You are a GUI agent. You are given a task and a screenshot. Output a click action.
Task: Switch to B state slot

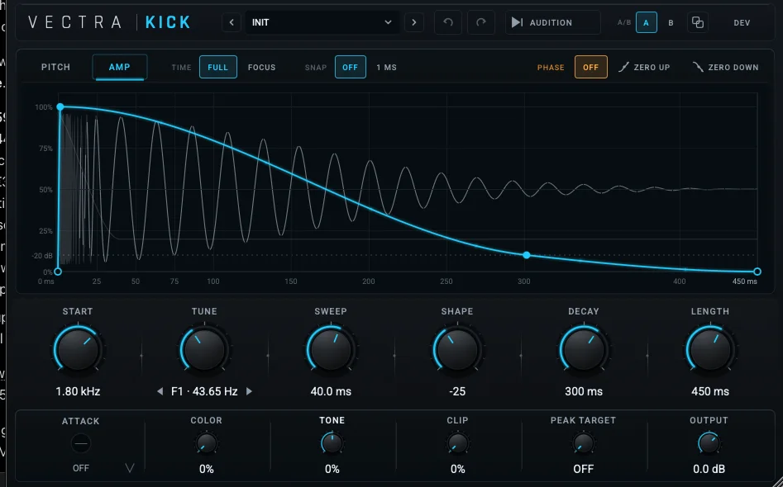671,23
